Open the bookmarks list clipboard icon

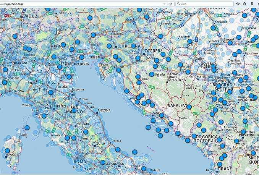pyautogui.click(x=244, y=4)
